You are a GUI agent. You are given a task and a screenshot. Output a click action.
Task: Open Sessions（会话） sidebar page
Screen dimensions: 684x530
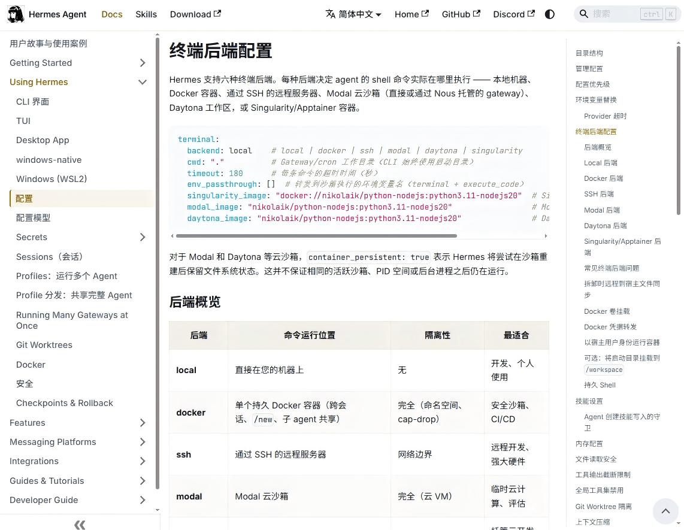[50, 256]
